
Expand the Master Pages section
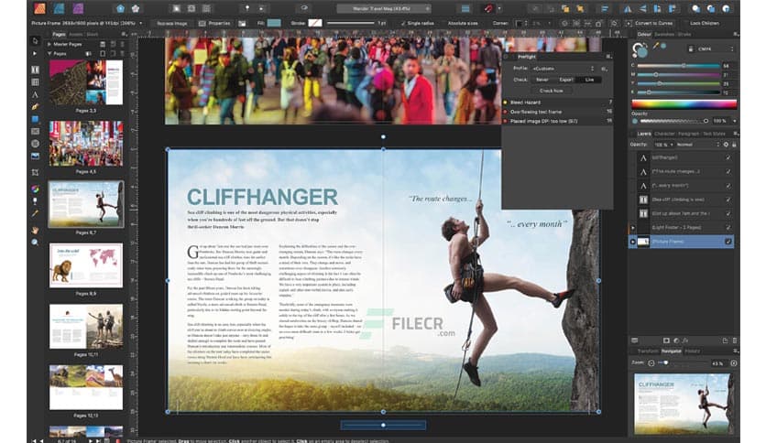49,44
